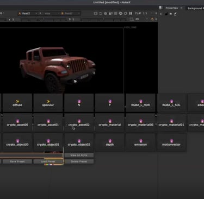Switch to the Properties tab

coord(171,8)
